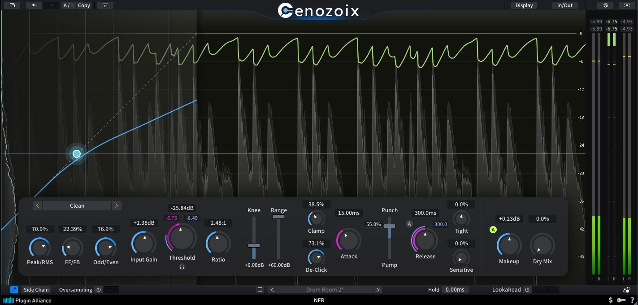Click the release value 300.0ms field
This screenshot has width=638, height=305.
coord(425,213)
